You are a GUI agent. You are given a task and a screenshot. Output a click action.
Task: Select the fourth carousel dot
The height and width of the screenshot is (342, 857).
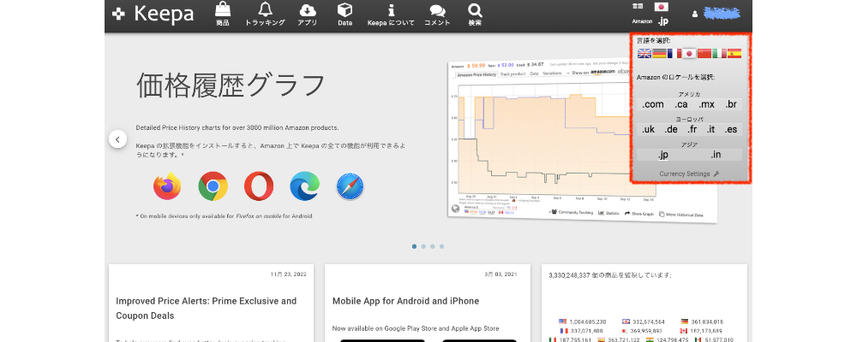441,246
